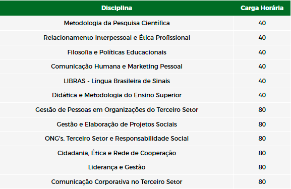Click the 40 hours value for LIBRAS
The image size is (291, 189).
point(262,81)
